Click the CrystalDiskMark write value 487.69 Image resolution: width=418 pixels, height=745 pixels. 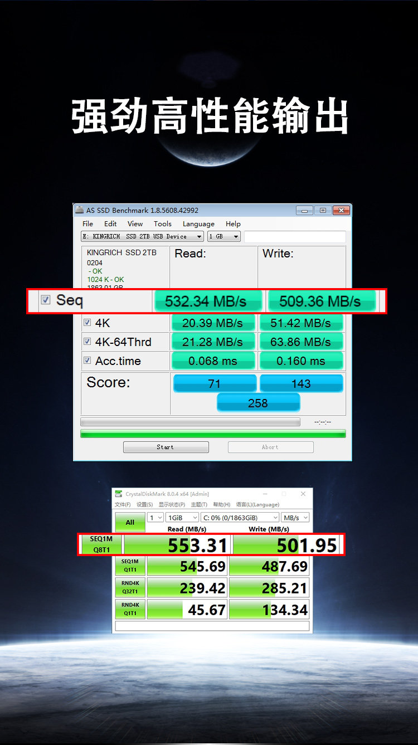coord(269,566)
